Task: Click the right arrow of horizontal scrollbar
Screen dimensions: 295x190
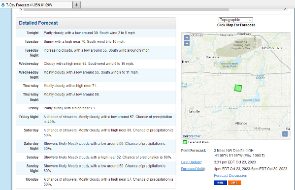Action: pyautogui.click(x=286, y=9)
